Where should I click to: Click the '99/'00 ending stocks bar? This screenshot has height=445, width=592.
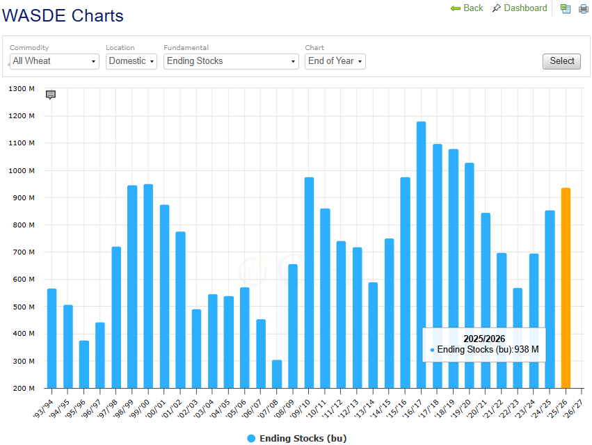point(148,286)
